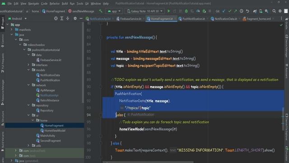The width and height of the screenshot is (289, 163).
Task: Start debugging with the bug icon
Action: click(x=186, y=11)
